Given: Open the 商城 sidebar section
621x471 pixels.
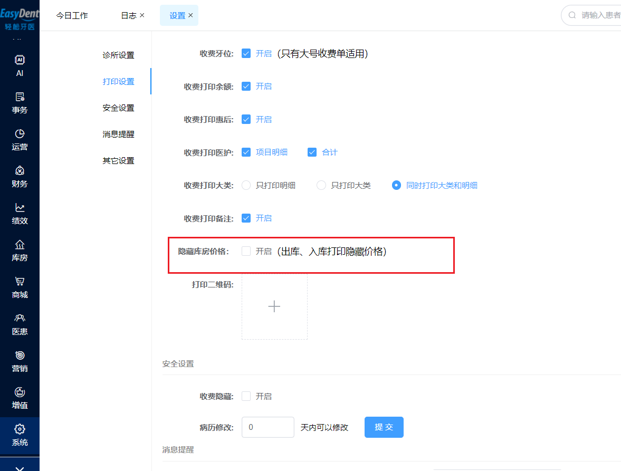Looking at the screenshot, I should pyautogui.click(x=20, y=287).
